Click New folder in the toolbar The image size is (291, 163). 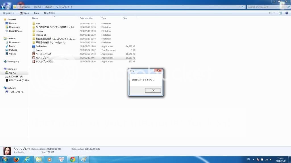tap(49, 13)
